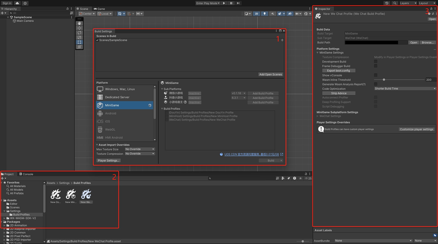The height and width of the screenshot is (244, 438).
Task: Adjust the Wasm Inline Threshold slider
Action: point(384,80)
